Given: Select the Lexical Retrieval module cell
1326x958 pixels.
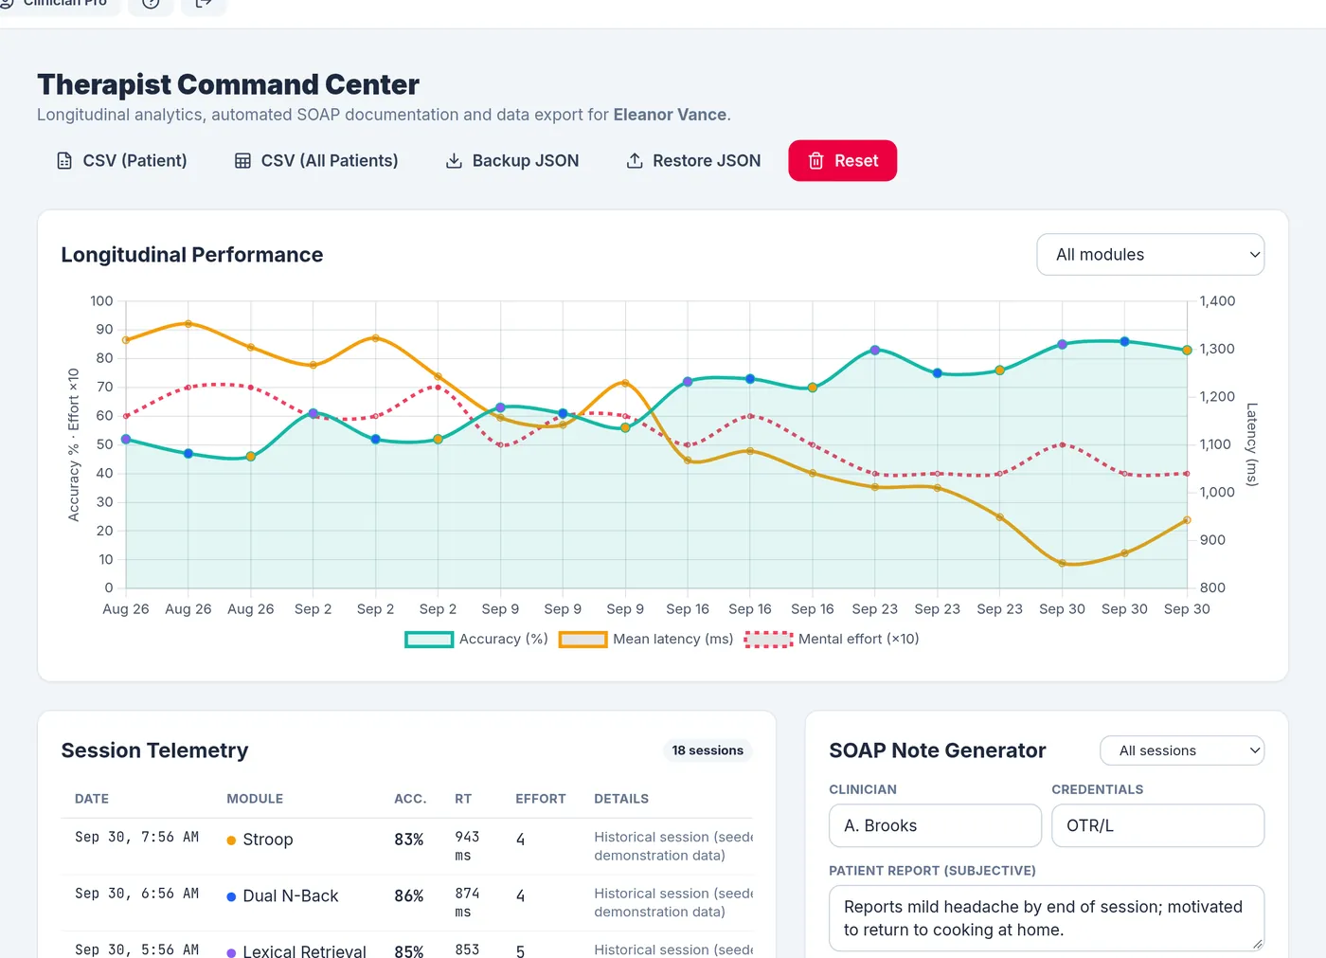Looking at the screenshot, I should [x=296, y=950].
